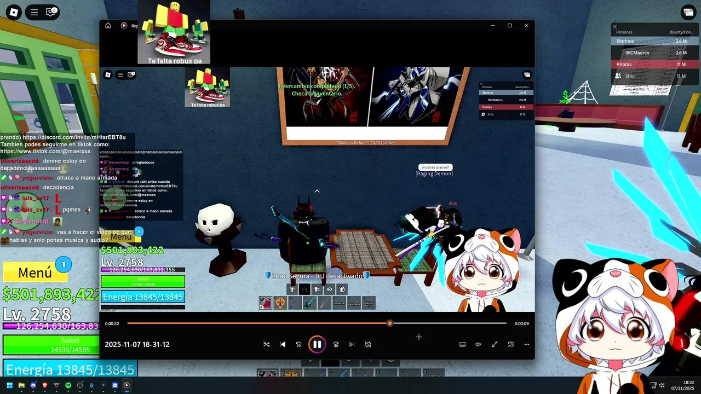The image size is (701, 394).
Task: Switch to Roblox from the taskbar
Action: tap(114, 385)
